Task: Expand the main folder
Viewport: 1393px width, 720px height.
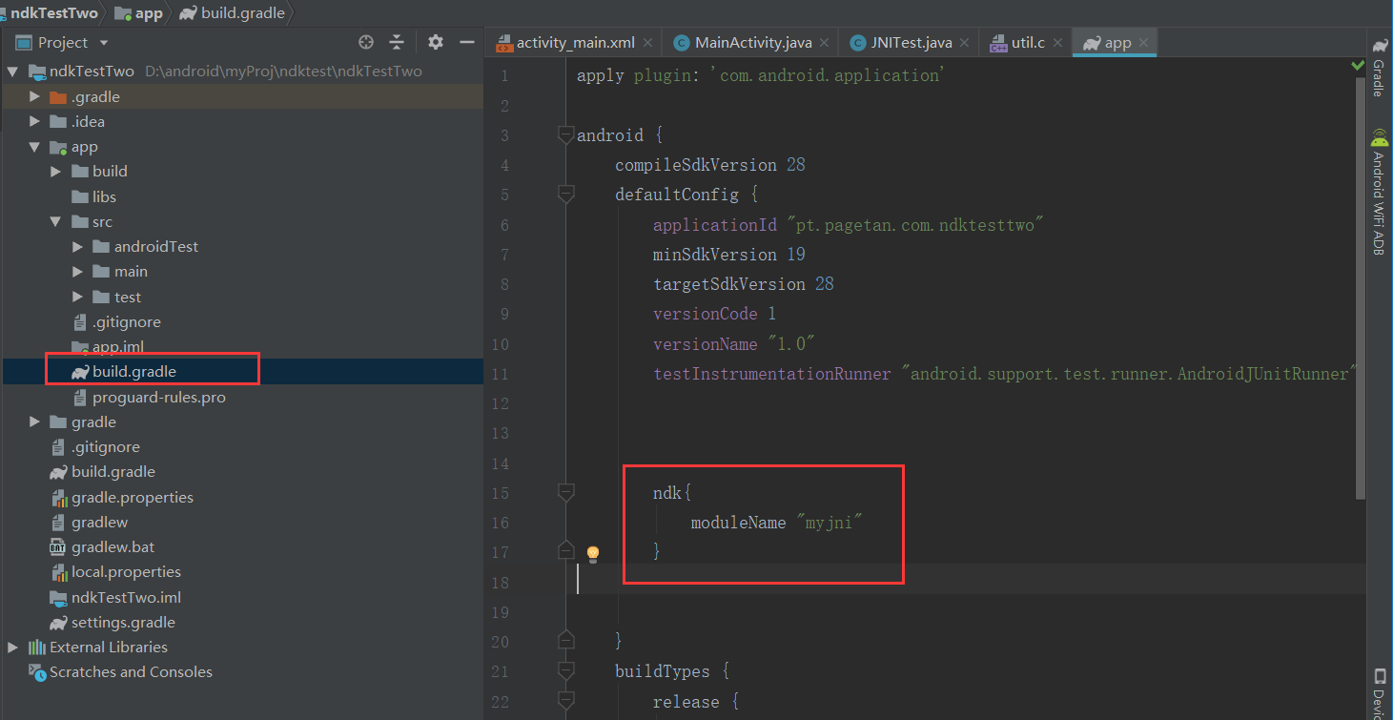Action: (77, 272)
